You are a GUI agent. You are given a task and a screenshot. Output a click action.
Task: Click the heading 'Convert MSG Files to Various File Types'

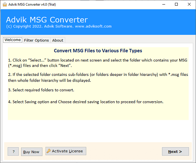[98, 51]
